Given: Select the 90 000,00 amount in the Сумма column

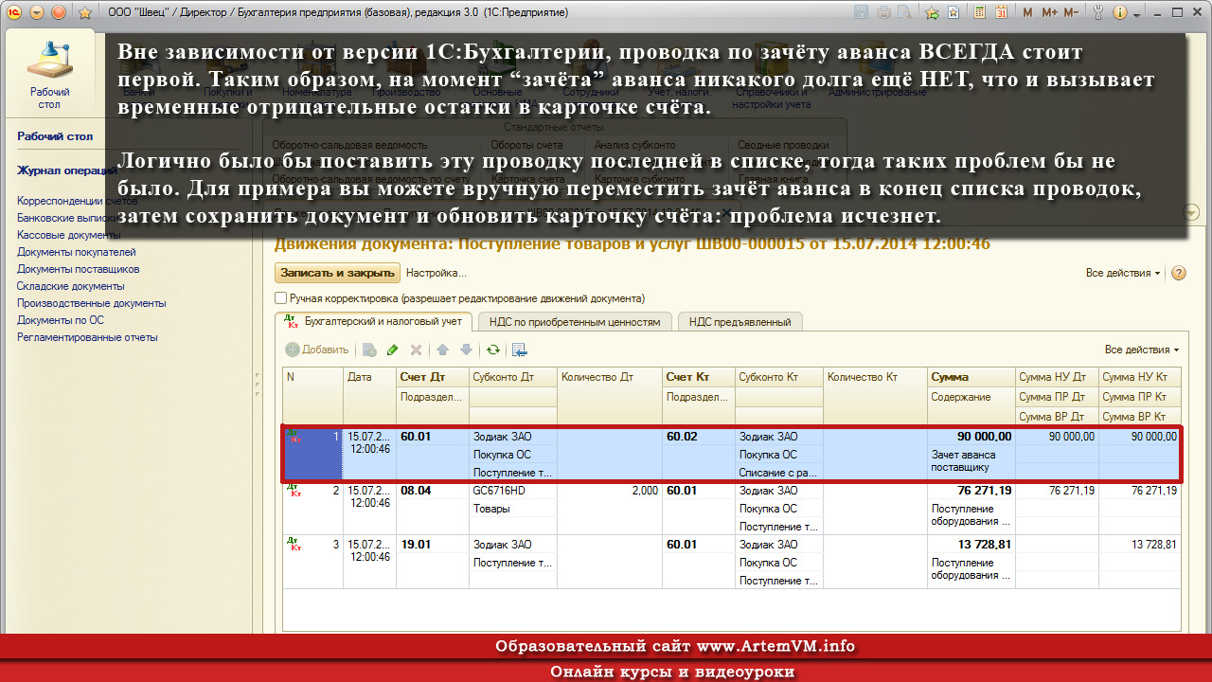Looking at the screenshot, I should pyautogui.click(x=971, y=437).
